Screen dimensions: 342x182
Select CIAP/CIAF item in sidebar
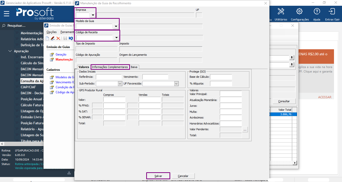[x=28, y=87]
